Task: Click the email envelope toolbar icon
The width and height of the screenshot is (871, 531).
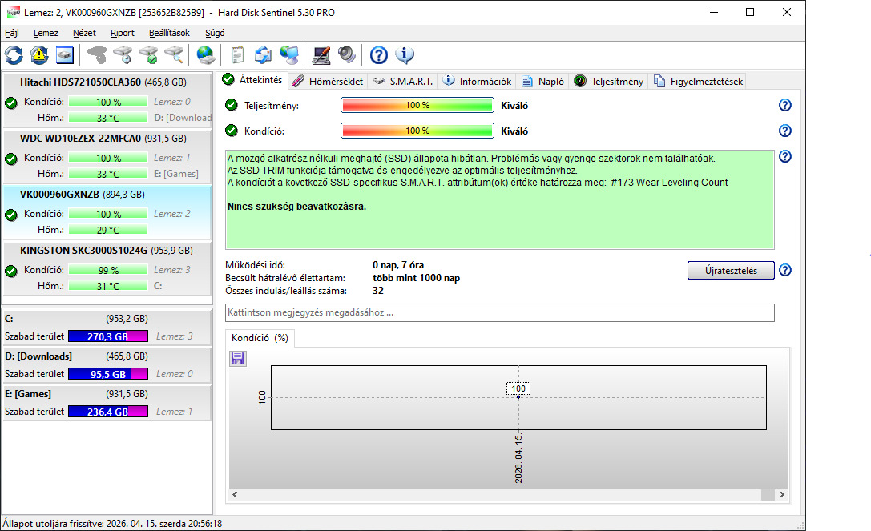Action: (x=264, y=55)
